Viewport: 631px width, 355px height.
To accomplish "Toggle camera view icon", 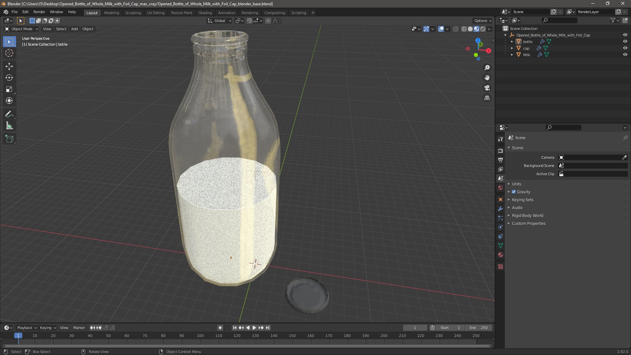I will click(487, 88).
